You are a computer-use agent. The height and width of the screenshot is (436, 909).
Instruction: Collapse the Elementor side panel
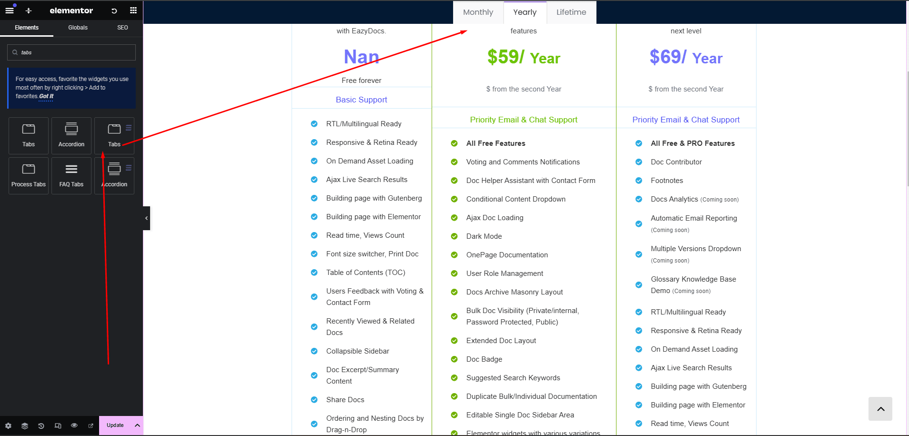coord(146,218)
